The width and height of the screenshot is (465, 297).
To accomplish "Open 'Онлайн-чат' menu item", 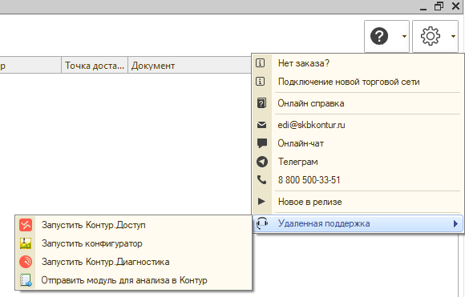I will point(358,143).
